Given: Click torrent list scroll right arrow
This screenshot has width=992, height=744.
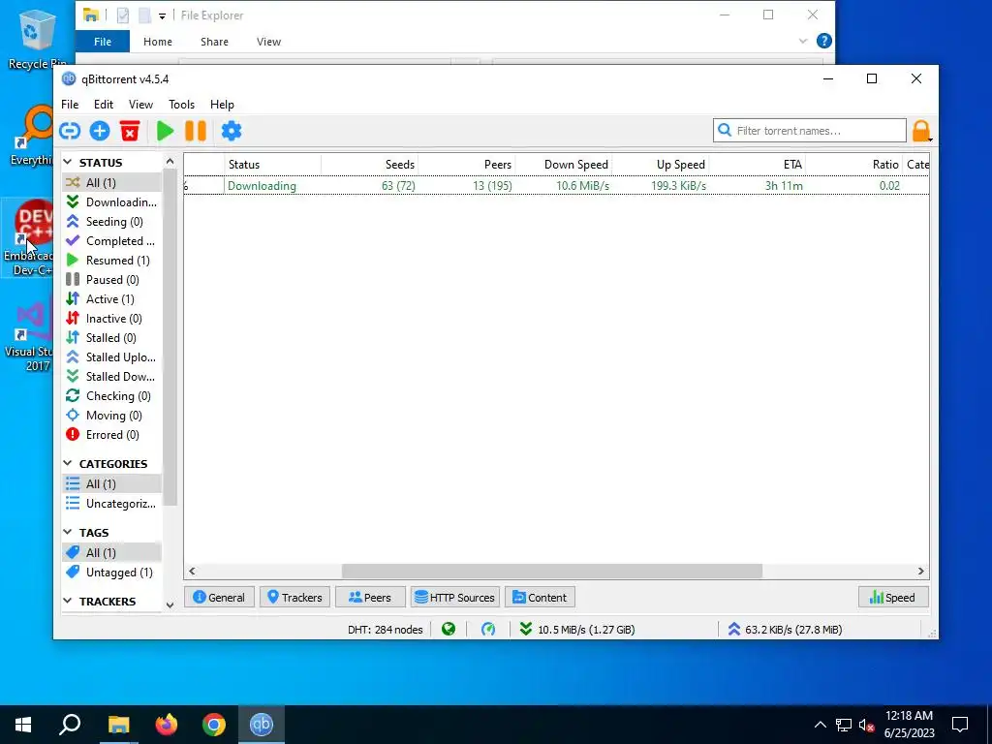Looking at the screenshot, I should click(920, 572).
